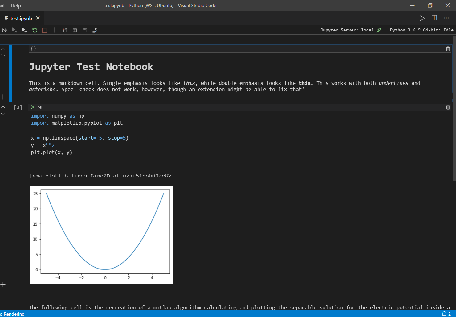The width and height of the screenshot is (456, 317).
Task: Run all cells with double-arrow icon
Action: [5, 30]
